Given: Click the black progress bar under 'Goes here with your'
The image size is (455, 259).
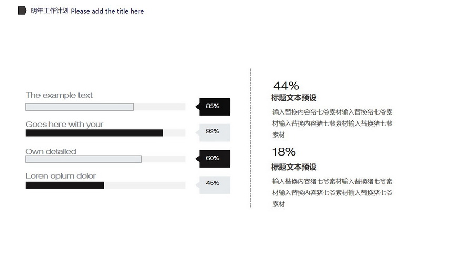Looking at the screenshot, I should click(94, 133).
